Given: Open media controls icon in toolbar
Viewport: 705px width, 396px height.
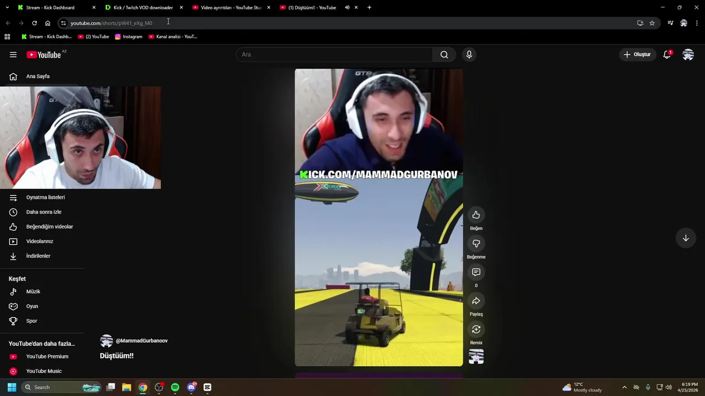Looking at the screenshot, I should click(x=670, y=23).
